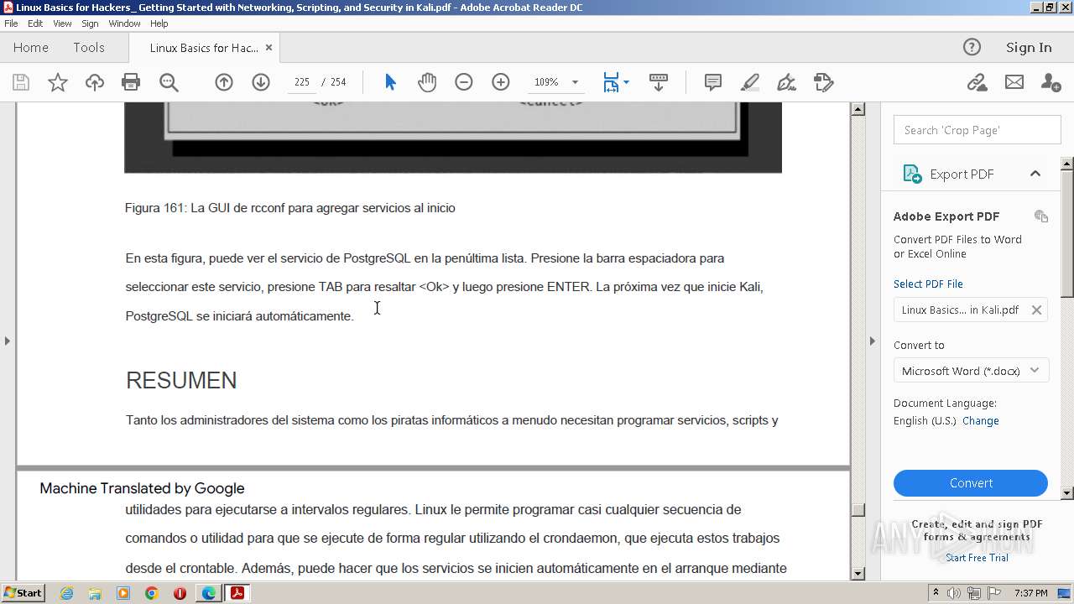The width and height of the screenshot is (1074, 604).
Task: Open Microsoft Edge from the taskbar
Action: point(208,593)
